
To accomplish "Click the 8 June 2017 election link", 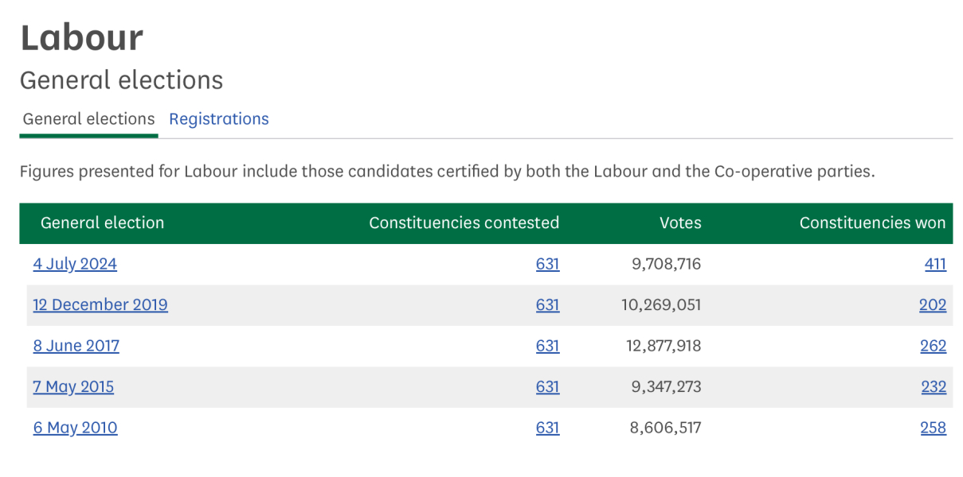I will (x=76, y=346).
